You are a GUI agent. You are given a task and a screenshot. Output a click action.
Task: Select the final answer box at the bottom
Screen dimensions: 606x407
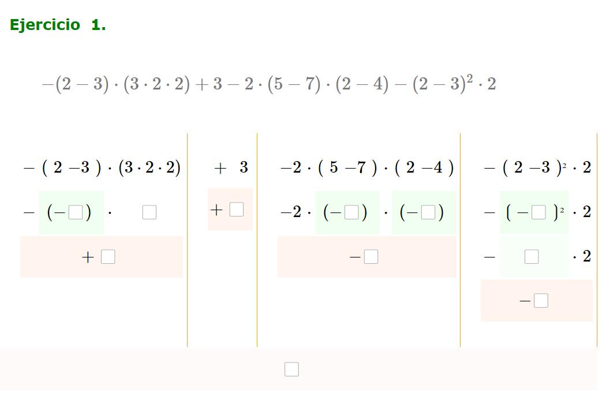[x=291, y=369]
